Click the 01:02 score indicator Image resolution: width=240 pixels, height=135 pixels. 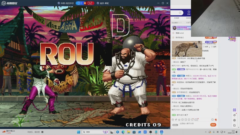pyautogui.click(x=85, y=3)
